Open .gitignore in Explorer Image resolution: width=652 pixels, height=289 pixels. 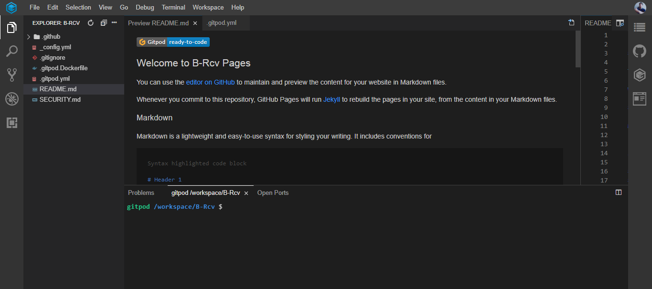tap(53, 58)
